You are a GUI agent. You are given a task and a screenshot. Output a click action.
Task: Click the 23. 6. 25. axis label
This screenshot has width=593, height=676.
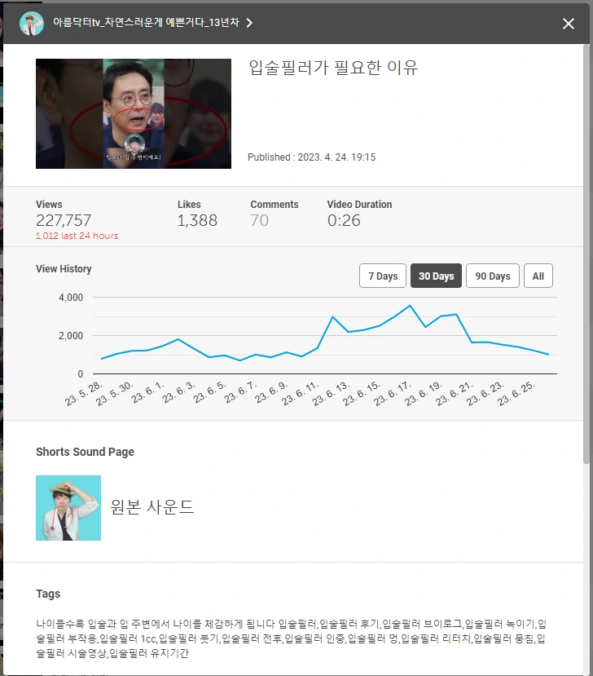point(516,394)
